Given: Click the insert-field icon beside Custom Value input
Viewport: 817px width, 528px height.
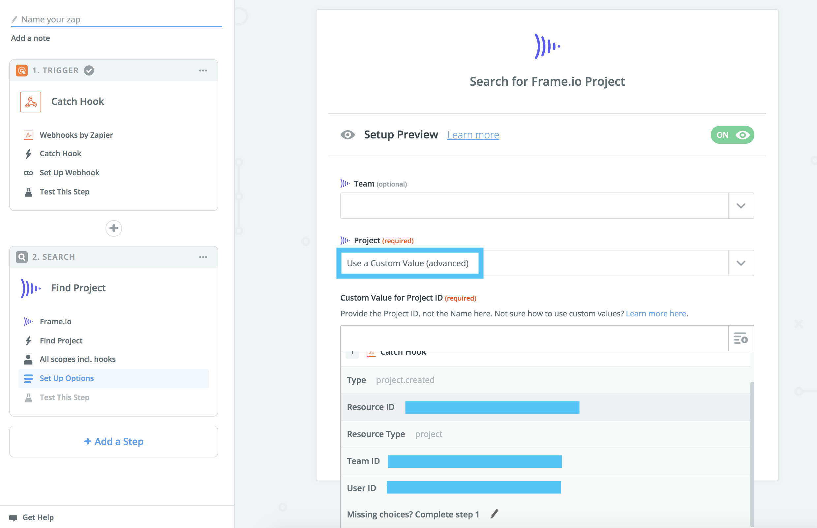Looking at the screenshot, I should (741, 338).
